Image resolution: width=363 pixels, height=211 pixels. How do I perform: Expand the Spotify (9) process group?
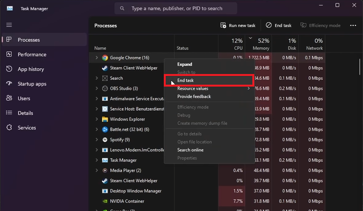pos(97,139)
